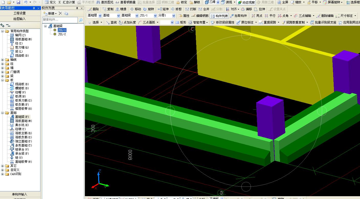Select 基础梁(F) in navigation tree
The width and height of the screenshot is (360, 199).
pos(19,117)
